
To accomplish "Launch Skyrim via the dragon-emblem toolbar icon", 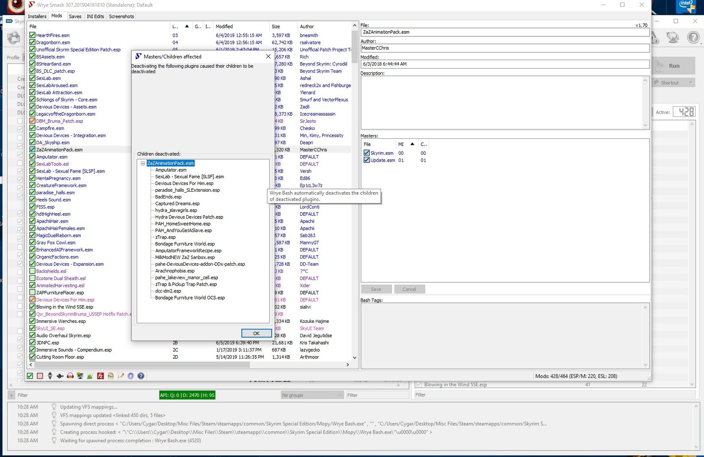I will click(x=50, y=376).
